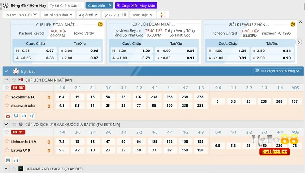This screenshot has height=173, width=305.
Task: Favorite the Baltic U19 cup league
Action: coord(14,124)
